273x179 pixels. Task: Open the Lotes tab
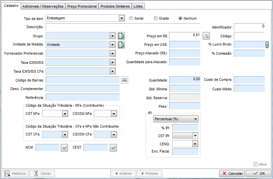coord(138,6)
